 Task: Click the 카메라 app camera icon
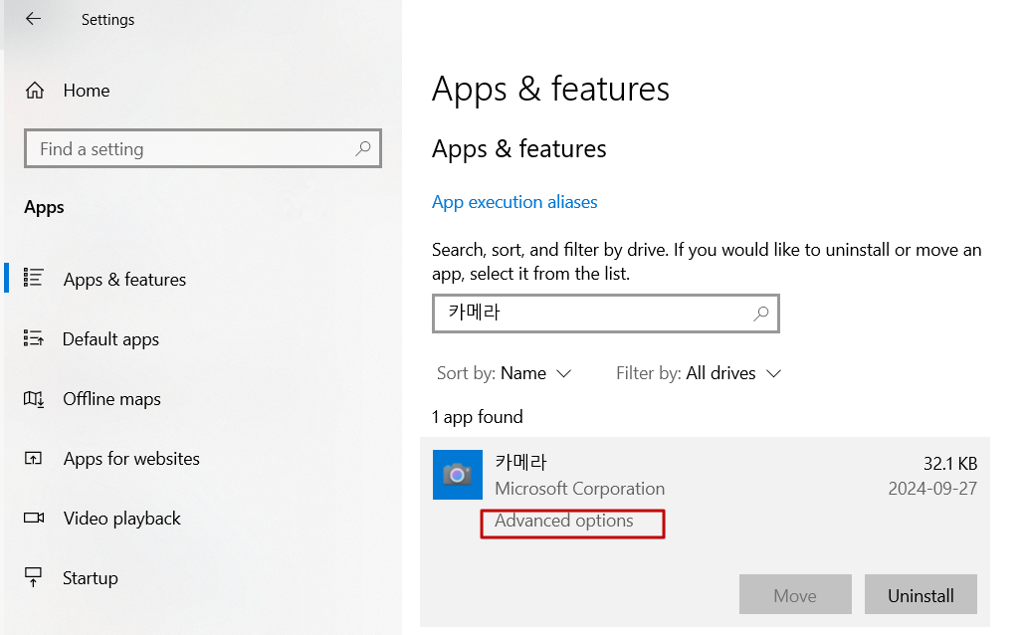457,475
